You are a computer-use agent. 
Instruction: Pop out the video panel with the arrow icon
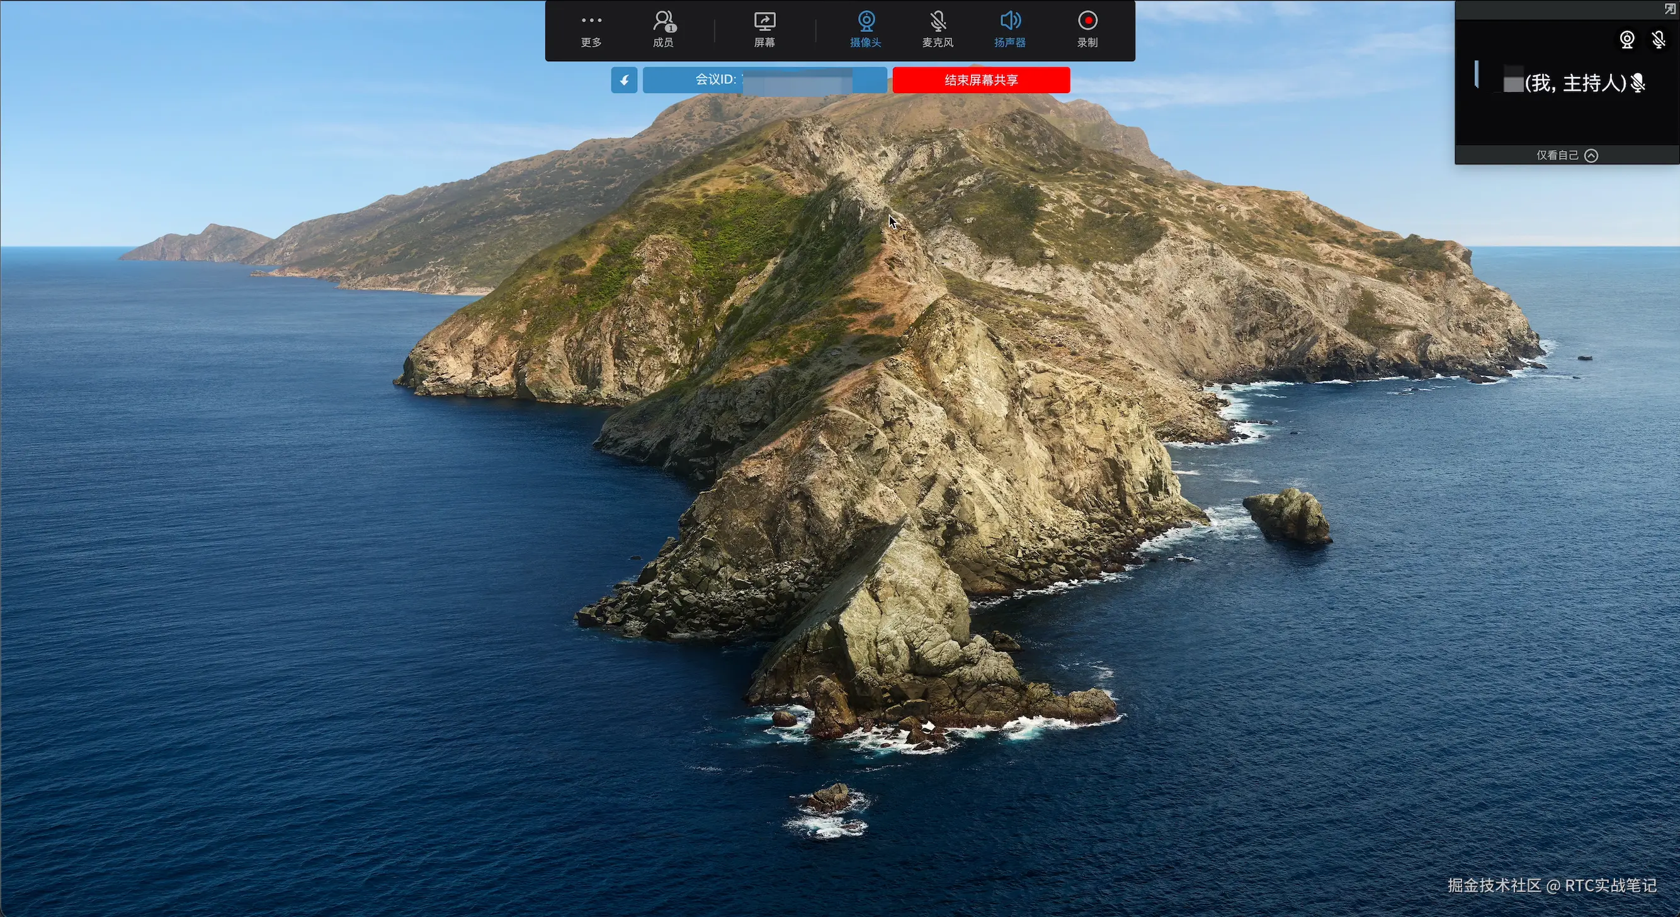click(1669, 9)
